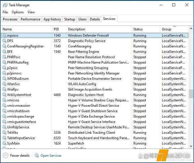194x163 pixels.
Task: Click PID 6320 in the TabletInputService row
Action: (57, 138)
